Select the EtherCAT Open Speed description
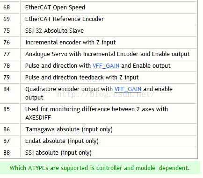The height and width of the screenshot is (178, 203). pyautogui.click(x=55, y=7)
